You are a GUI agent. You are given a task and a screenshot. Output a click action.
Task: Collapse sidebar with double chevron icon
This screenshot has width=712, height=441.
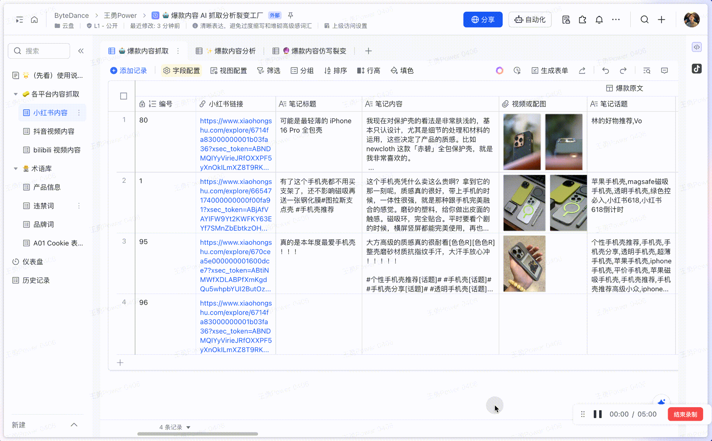(81, 51)
